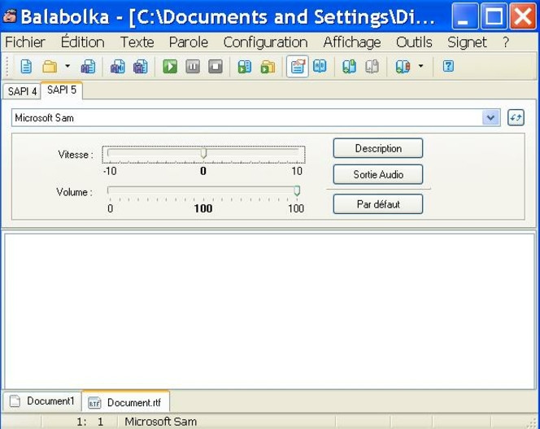The width and height of the screenshot is (540, 429).
Task: Click the grayed-out book icon in toolbar
Action: coord(372,66)
